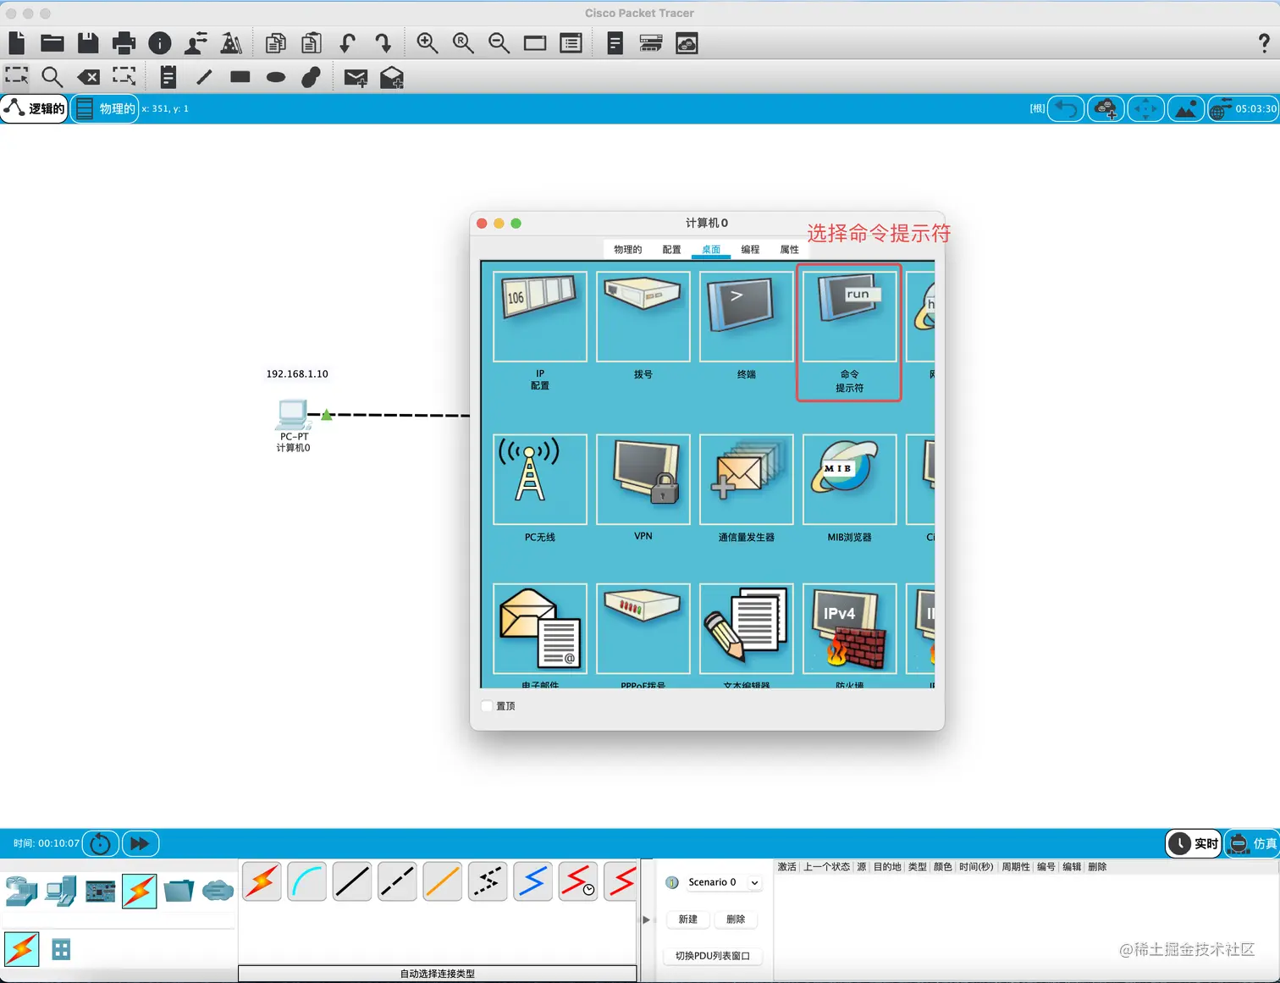Zoom in on the workspace
1280x983 pixels.
click(x=428, y=43)
